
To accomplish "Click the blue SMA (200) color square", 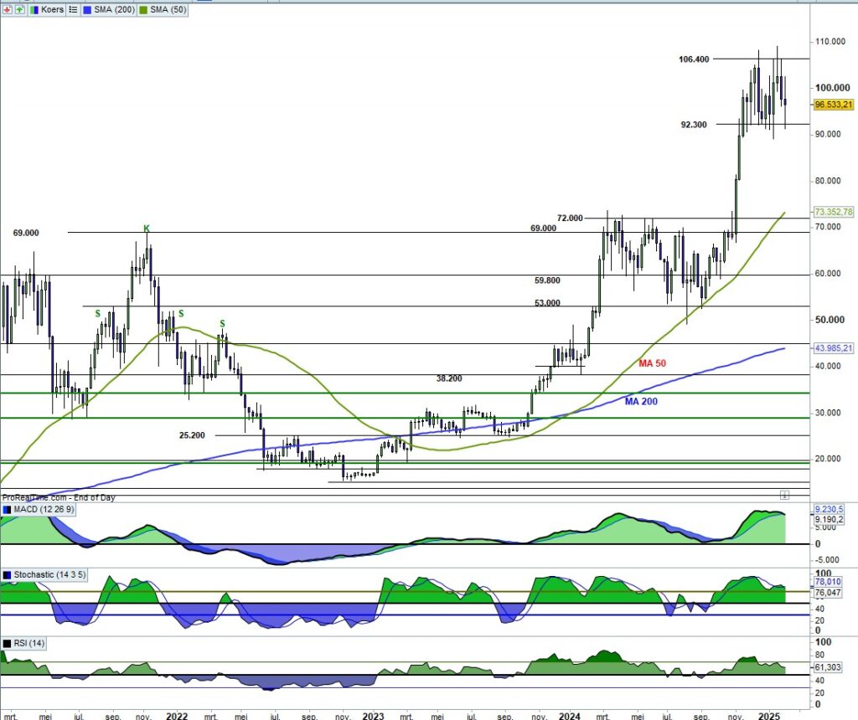I will [x=89, y=9].
